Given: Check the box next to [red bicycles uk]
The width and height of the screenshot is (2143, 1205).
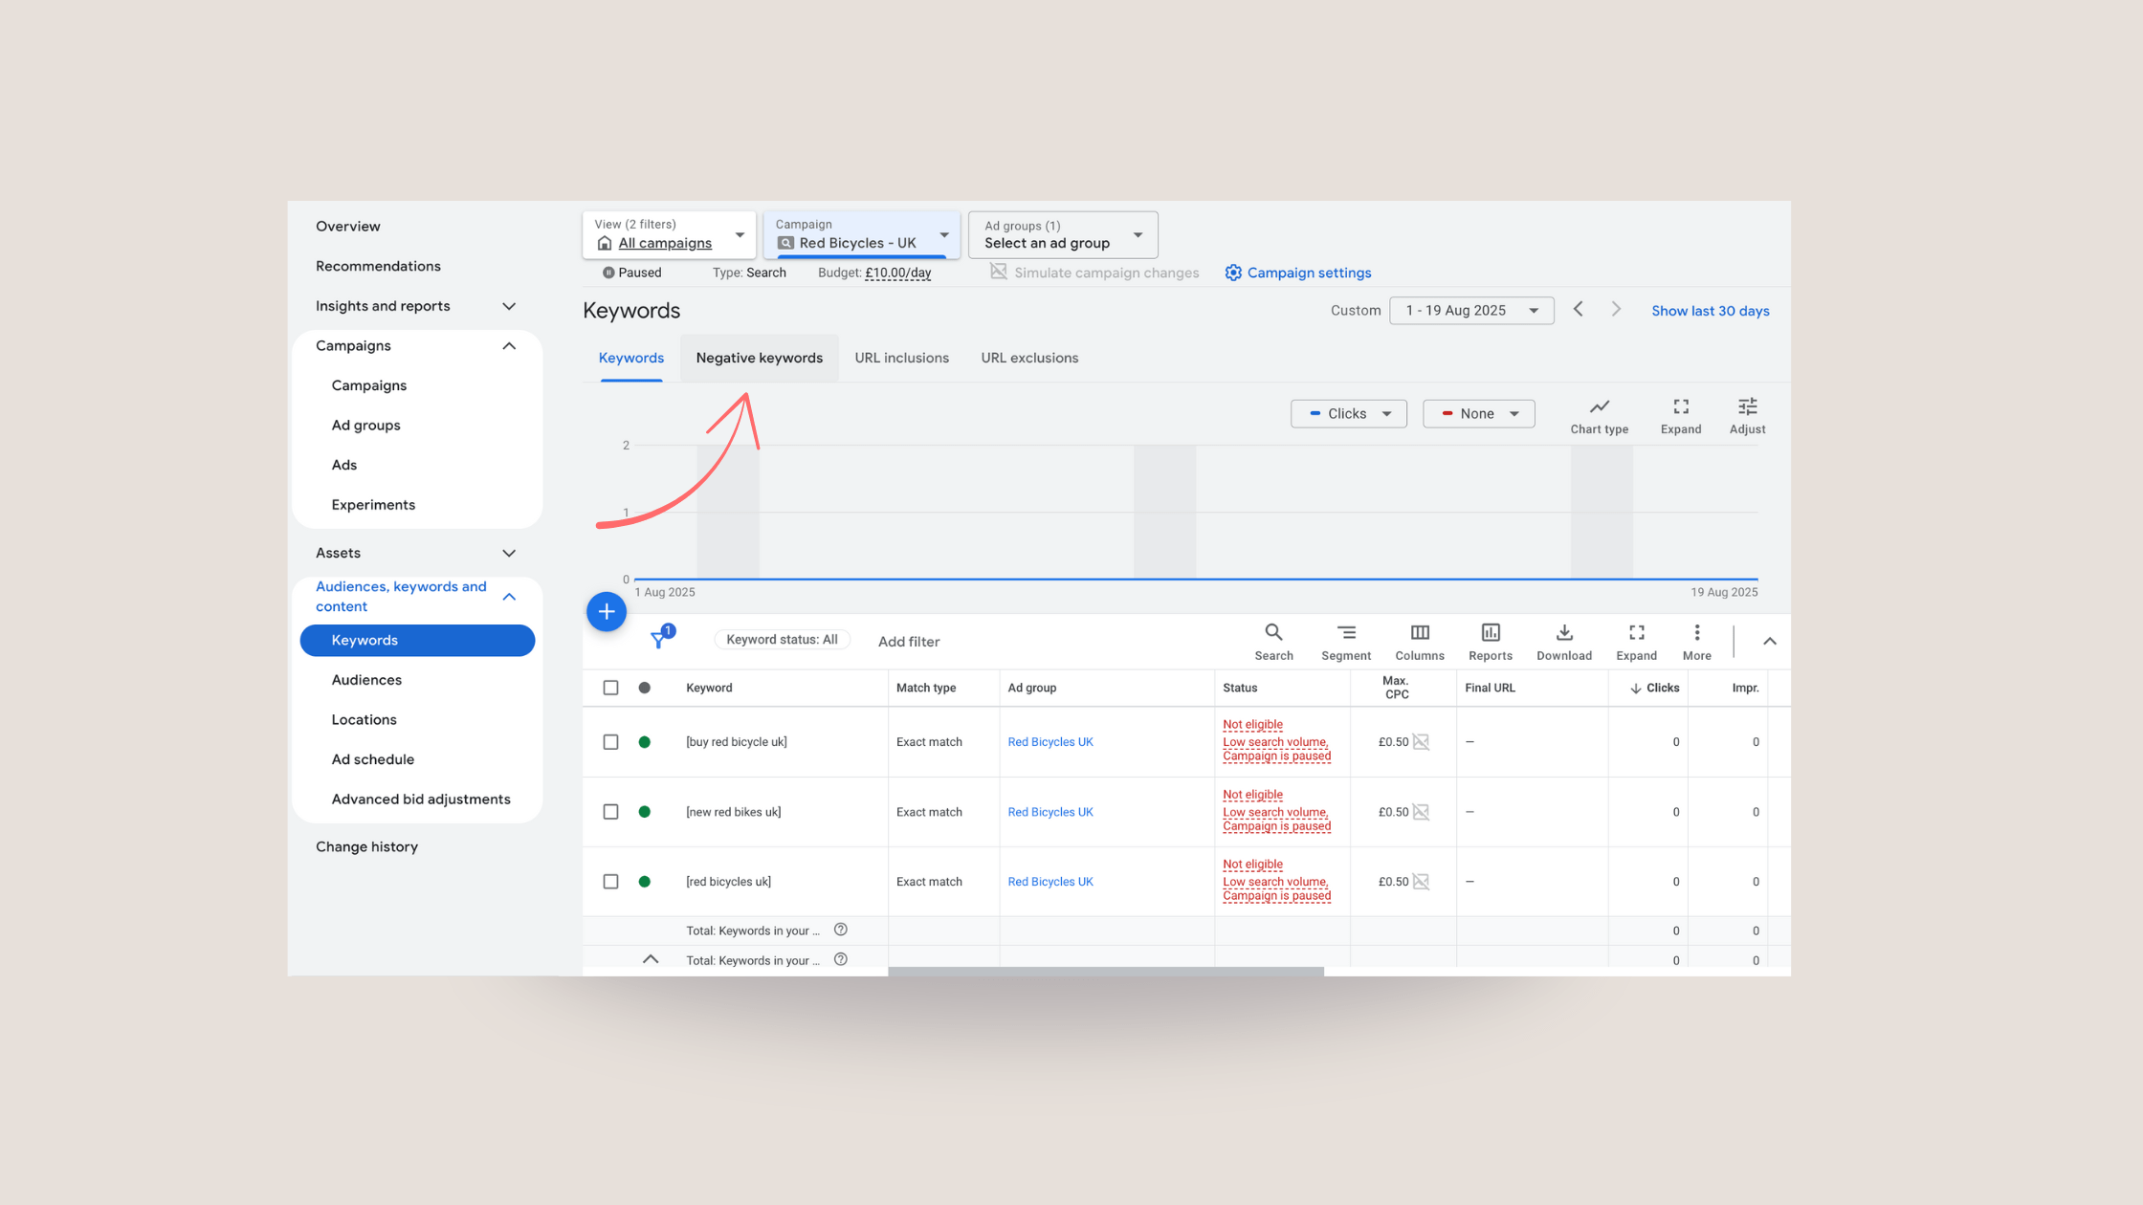Looking at the screenshot, I should point(610,881).
